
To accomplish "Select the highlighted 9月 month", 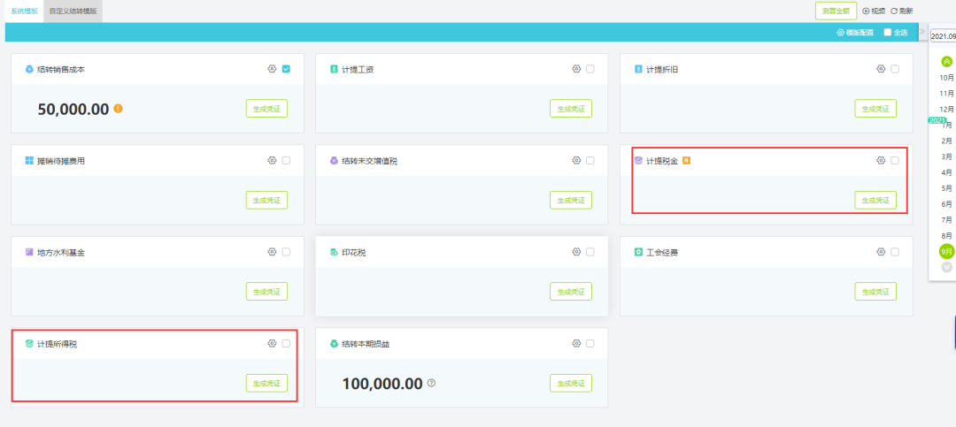I will point(946,251).
